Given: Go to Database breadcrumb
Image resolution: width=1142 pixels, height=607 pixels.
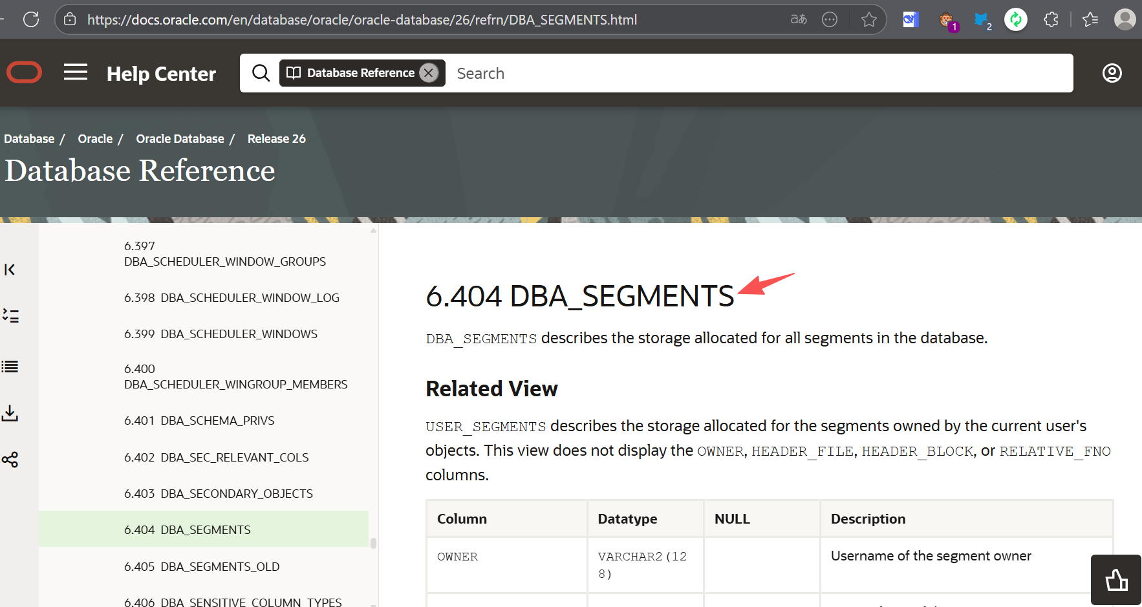Looking at the screenshot, I should [29, 139].
